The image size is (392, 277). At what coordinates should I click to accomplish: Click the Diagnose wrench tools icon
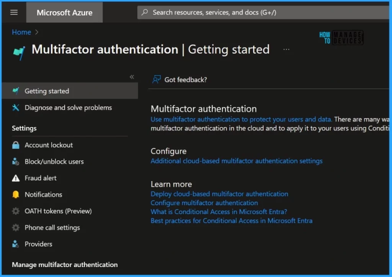coord(16,107)
